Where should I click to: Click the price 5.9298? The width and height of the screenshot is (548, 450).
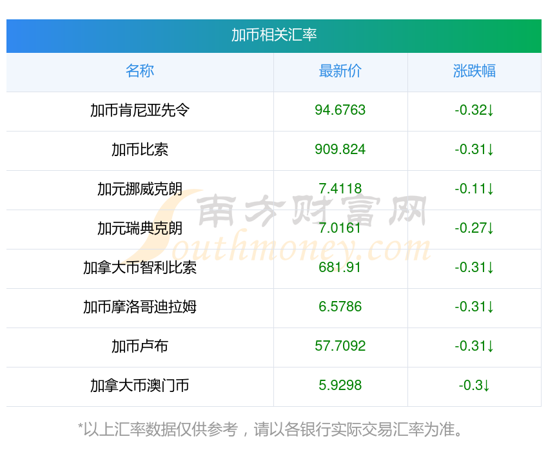tap(340, 386)
